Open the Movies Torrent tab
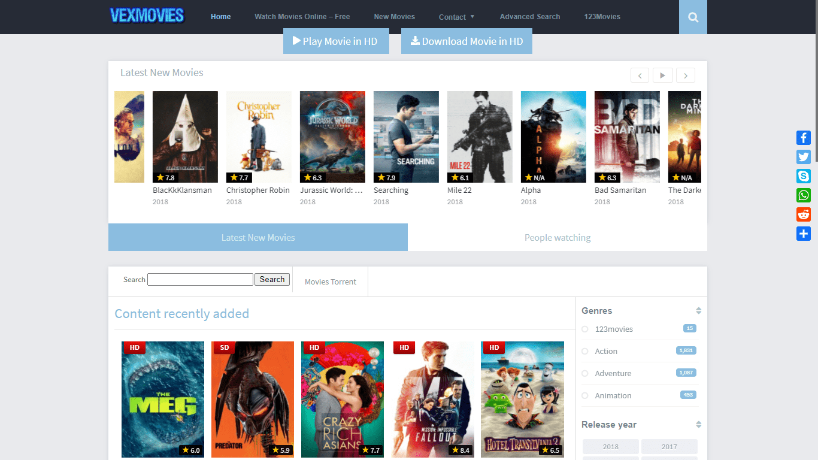 pyautogui.click(x=331, y=282)
